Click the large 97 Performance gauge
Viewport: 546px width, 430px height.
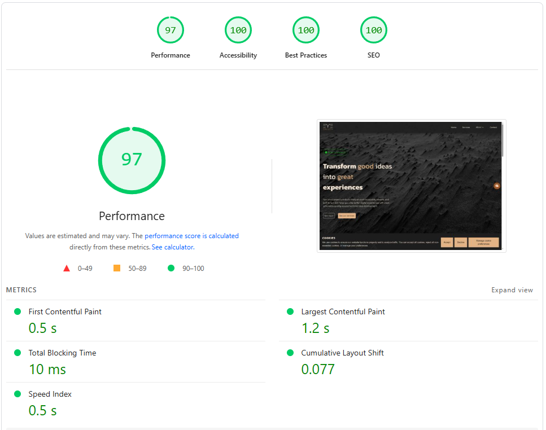132,160
